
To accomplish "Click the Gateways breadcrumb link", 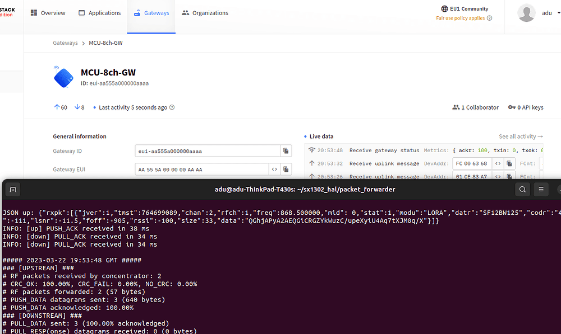I will click(x=65, y=43).
